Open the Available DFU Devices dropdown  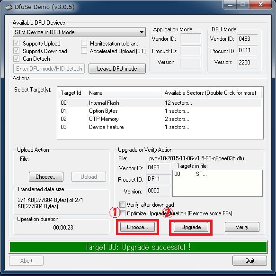point(79,32)
